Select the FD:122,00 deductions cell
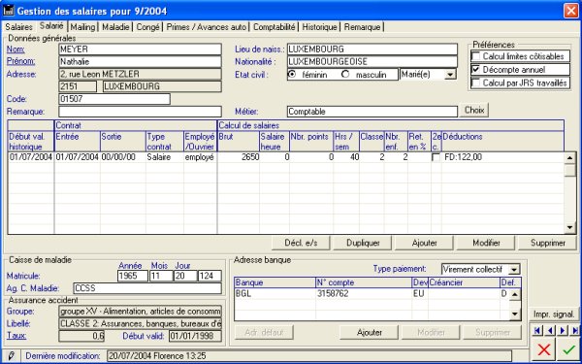Image resolution: width=582 pixels, height=364 pixels. 502,157
